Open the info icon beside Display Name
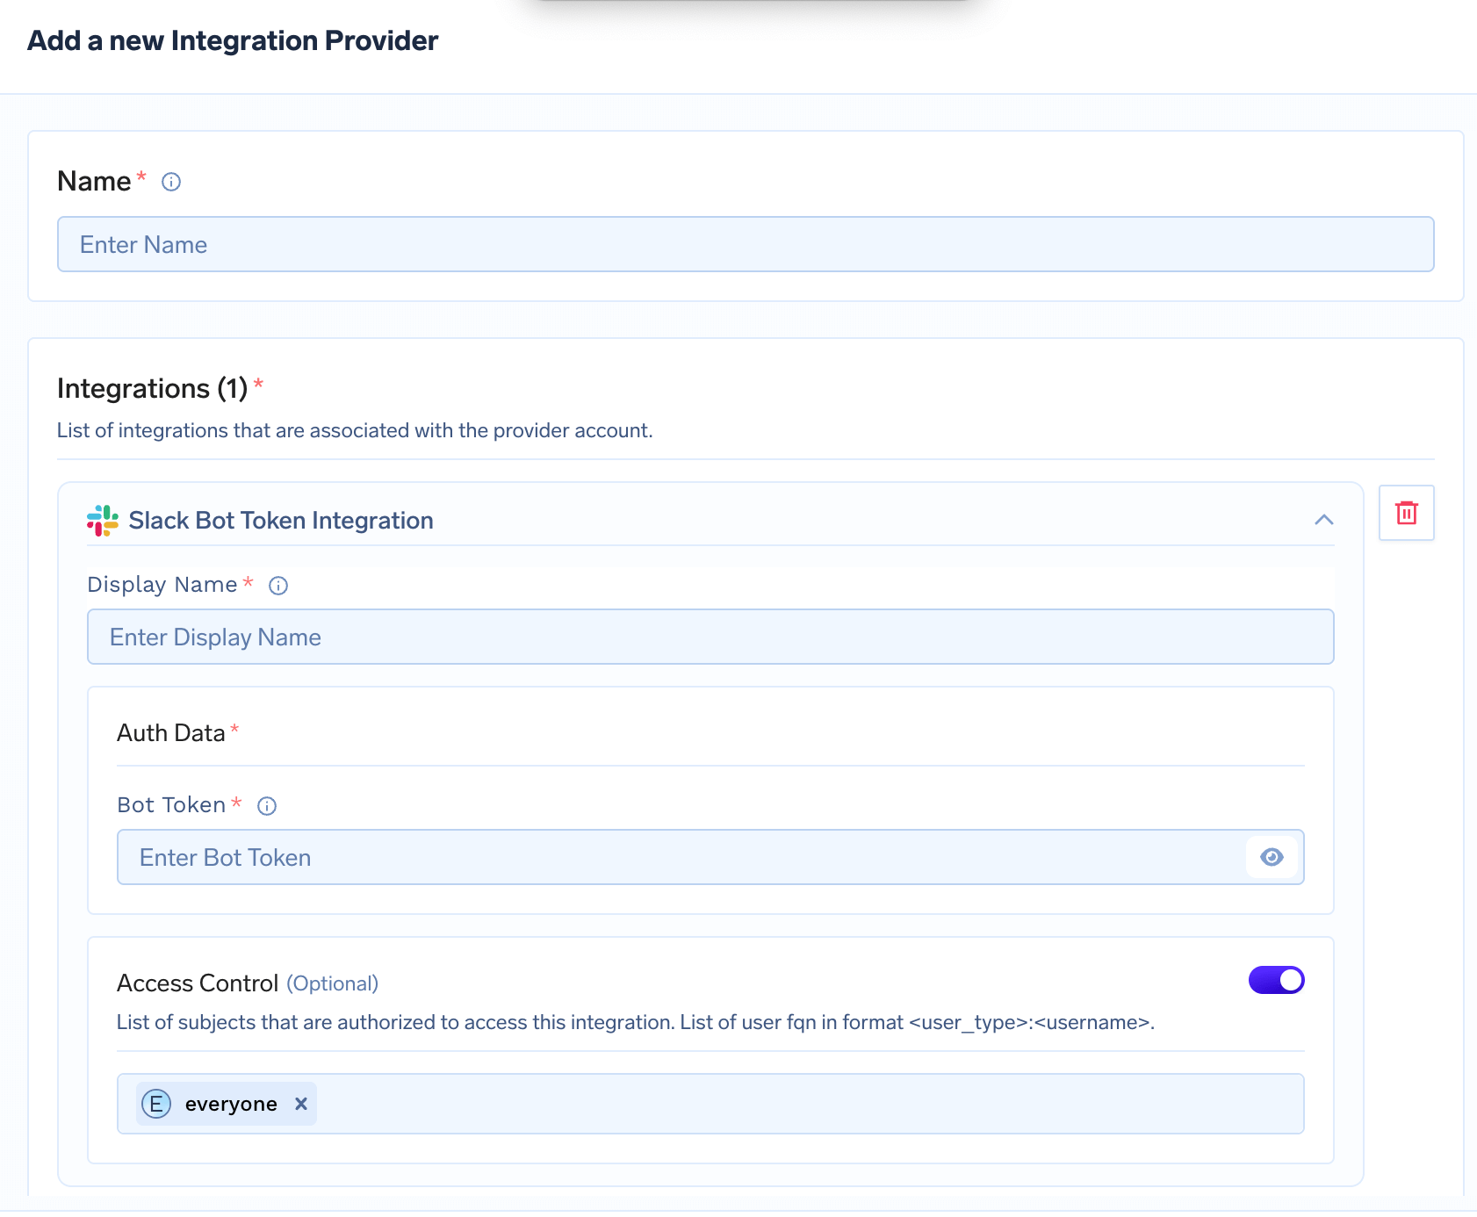Screen dimensions: 1477x1217 (278, 586)
